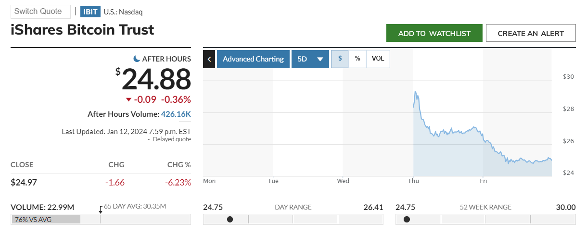This screenshot has height=234, width=586.
Task: Click the iShares Bitcoin Trust heading
Action: (x=82, y=30)
